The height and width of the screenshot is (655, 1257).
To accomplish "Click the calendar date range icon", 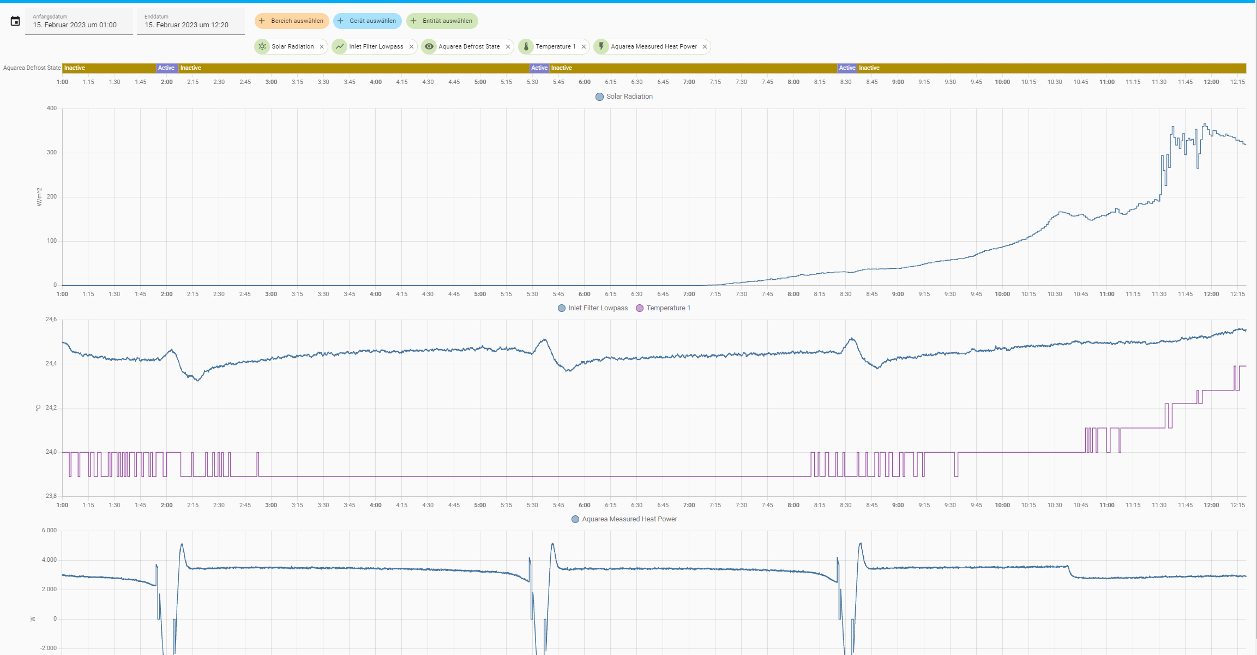I will coord(15,21).
